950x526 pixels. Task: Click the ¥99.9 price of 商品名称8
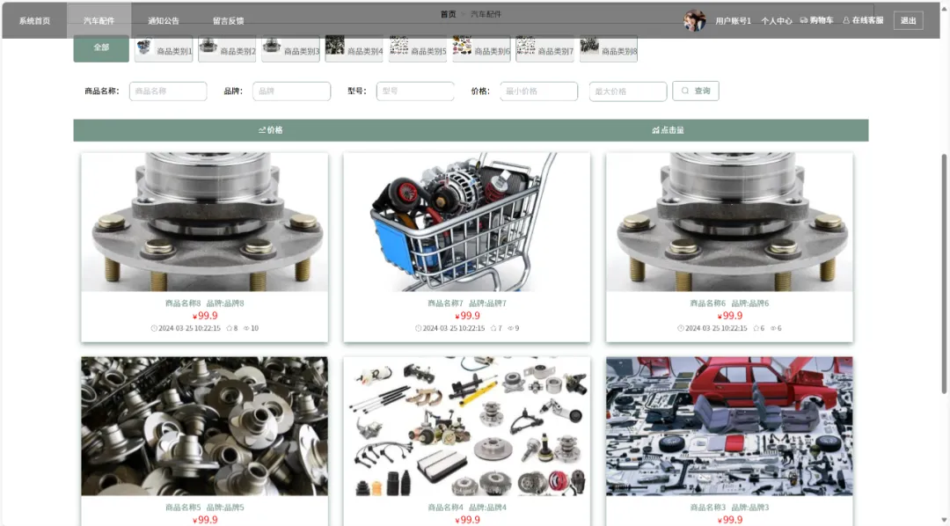click(x=205, y=316)
